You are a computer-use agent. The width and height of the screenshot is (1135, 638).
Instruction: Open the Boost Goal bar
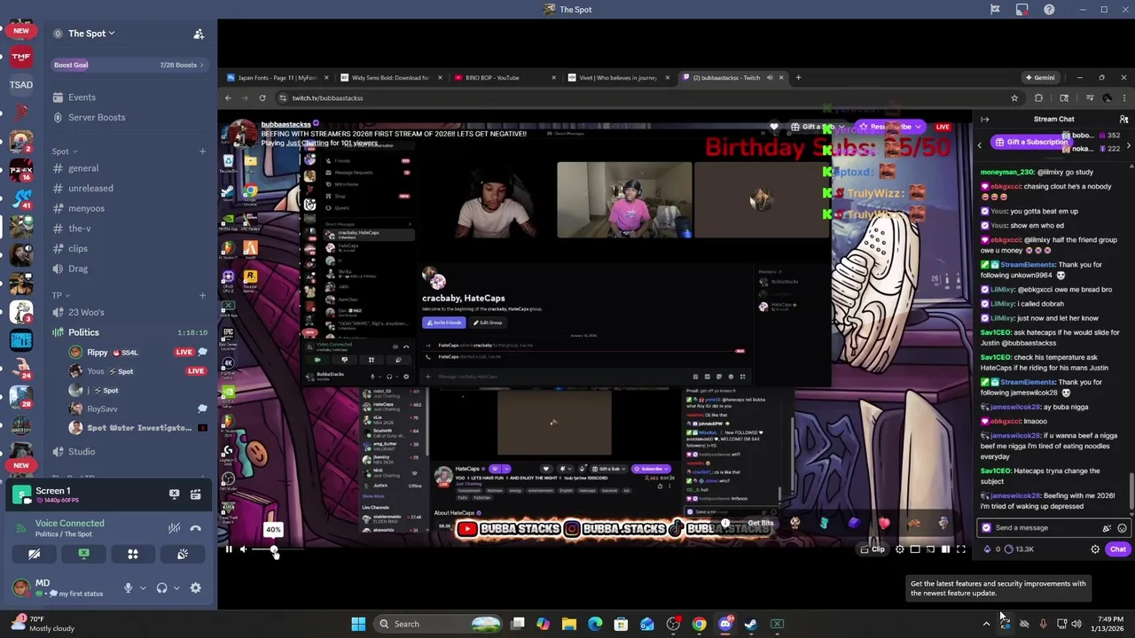[129, 65]
